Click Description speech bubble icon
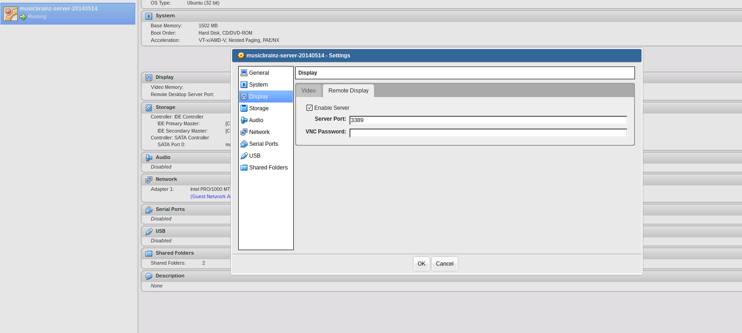Screen dimensions: 742x333 [x=148, y=276]
